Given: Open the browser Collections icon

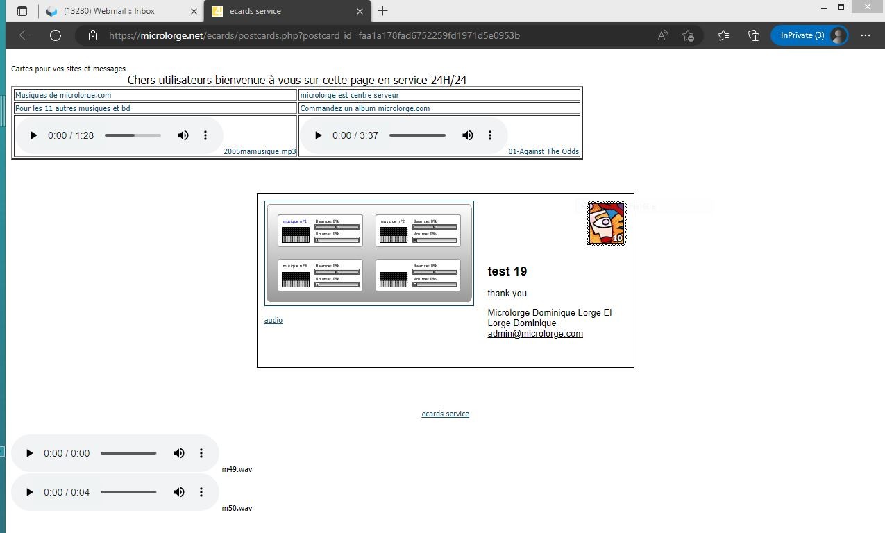Looking at the screenshot, I should [754, 35].
